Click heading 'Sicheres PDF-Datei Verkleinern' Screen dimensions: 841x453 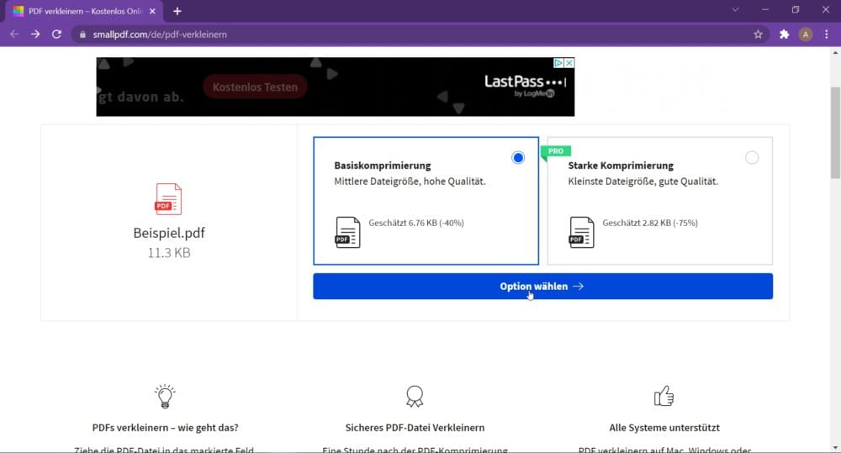[x=415, y=428]
